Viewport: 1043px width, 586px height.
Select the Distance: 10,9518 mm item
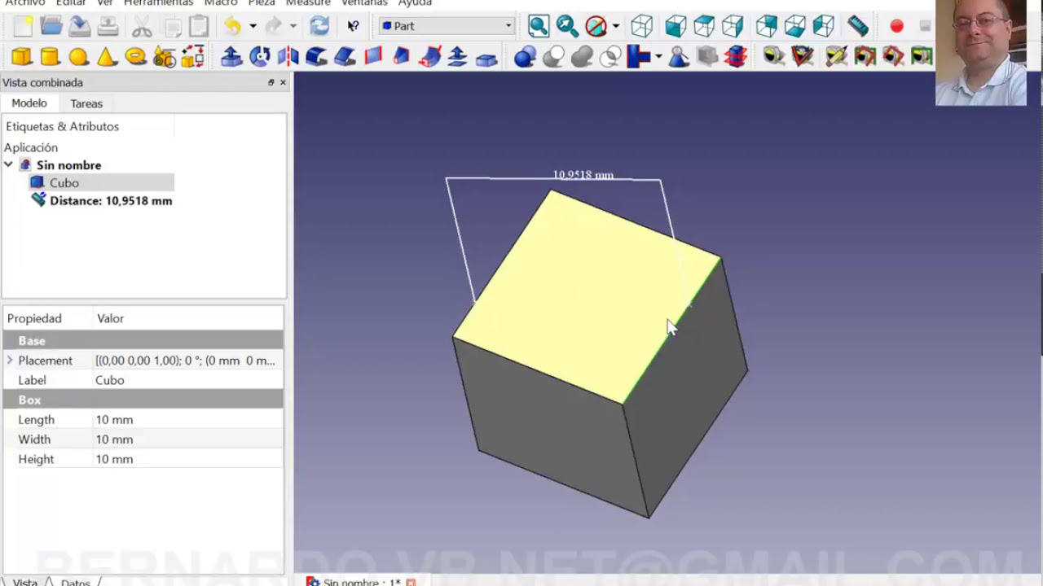pos(111,201)
